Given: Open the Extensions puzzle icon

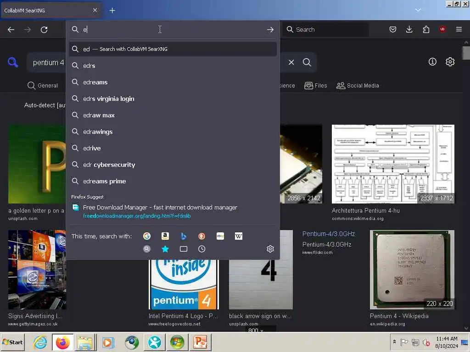Looking at the screenshot, I should [426, 29].
